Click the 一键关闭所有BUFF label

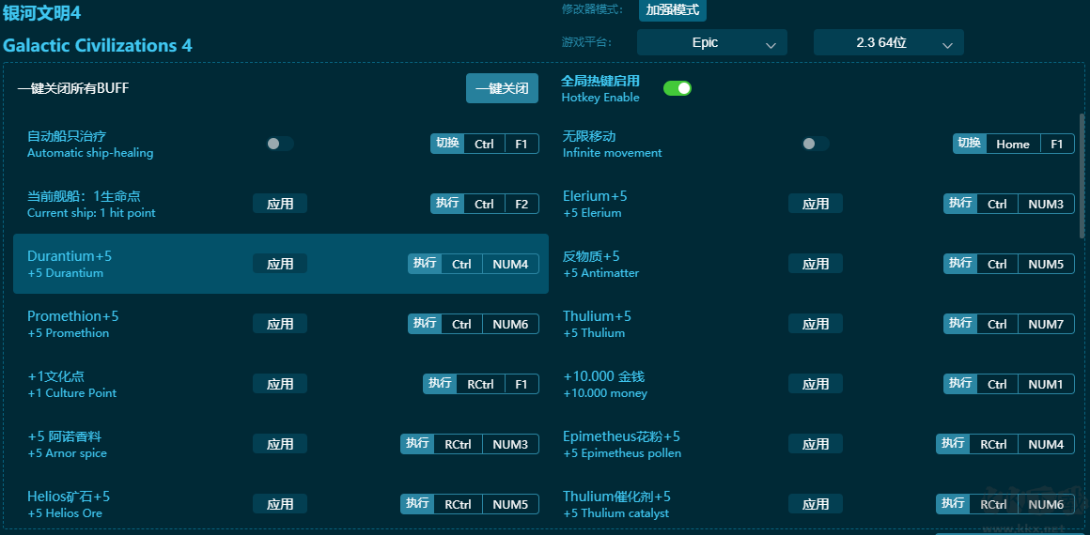(73, 88)
